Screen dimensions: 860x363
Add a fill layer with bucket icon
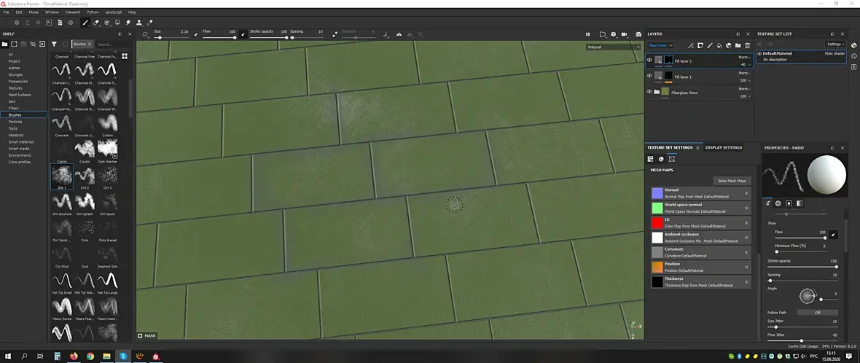(x=719, y=45)
